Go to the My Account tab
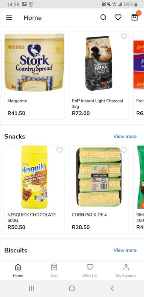This screenshot has height=297, width=144. pos(126,271)
